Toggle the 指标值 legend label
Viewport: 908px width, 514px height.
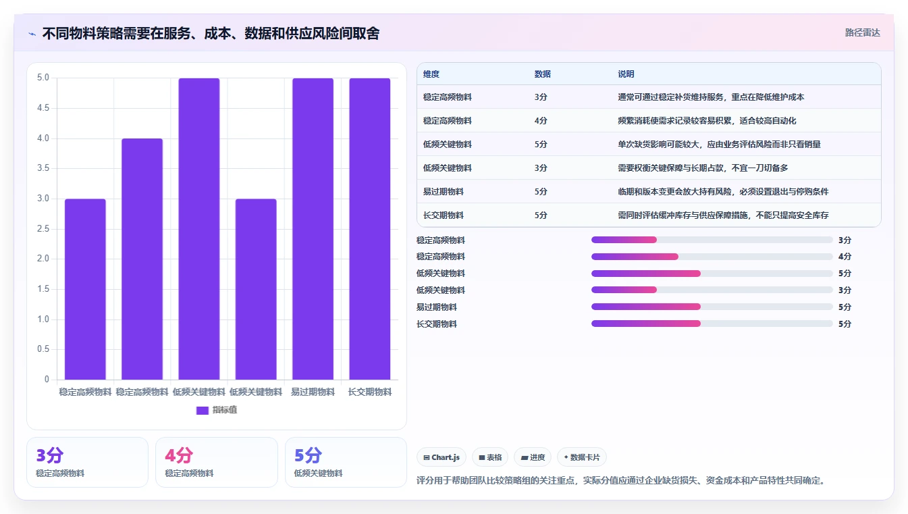click(225, 411)
